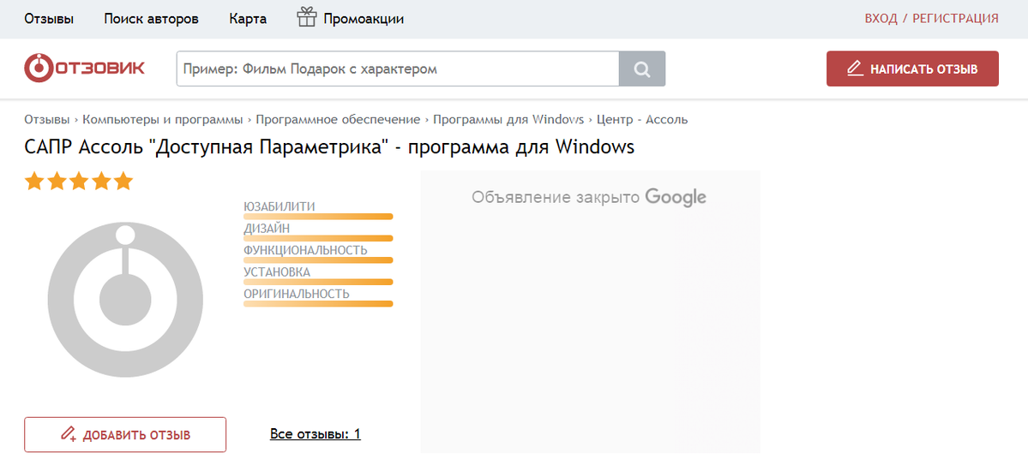This screenshot has height=471, width=1028.
Task: Open the Карта menu item
Action: click(248, 18)
